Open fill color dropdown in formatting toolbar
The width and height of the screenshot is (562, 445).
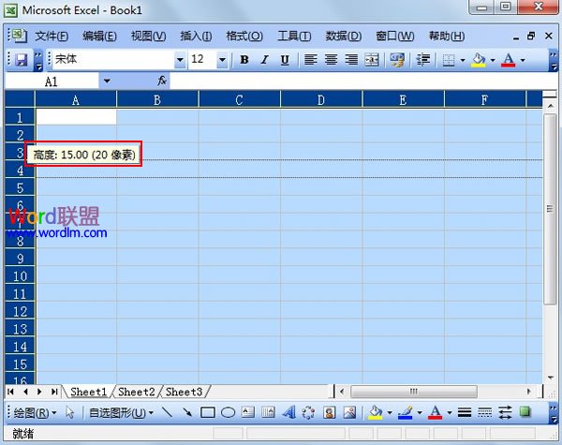493,60
